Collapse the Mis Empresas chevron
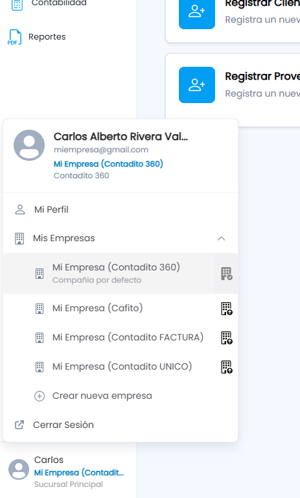The width and height of the screenshot is (300, 498). pos(221,238)
